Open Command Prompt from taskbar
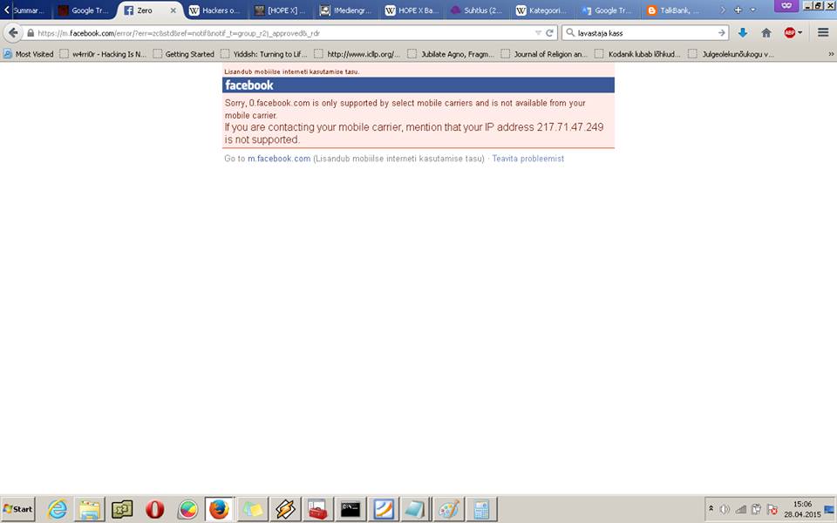837x523 pixels. tap(350, 509)
